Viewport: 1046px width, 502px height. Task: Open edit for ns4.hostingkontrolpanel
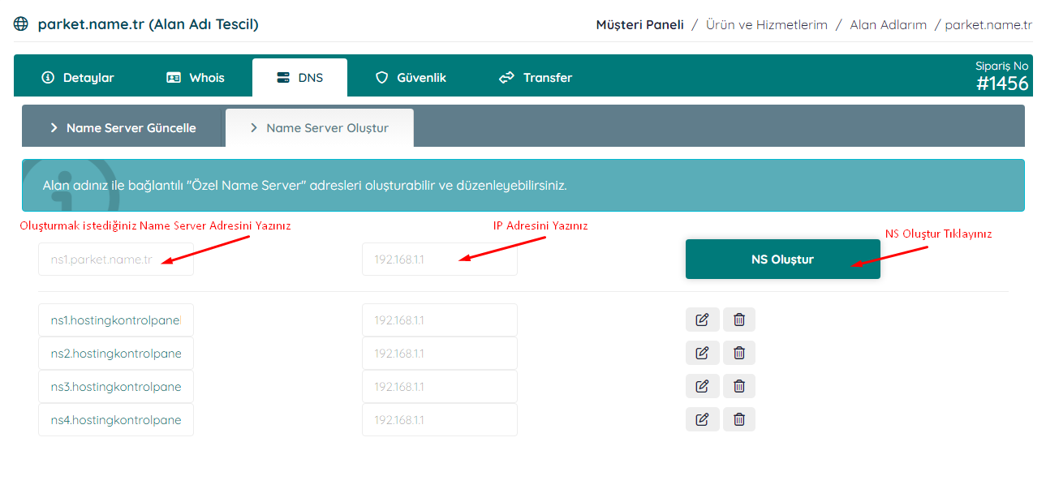702,419
